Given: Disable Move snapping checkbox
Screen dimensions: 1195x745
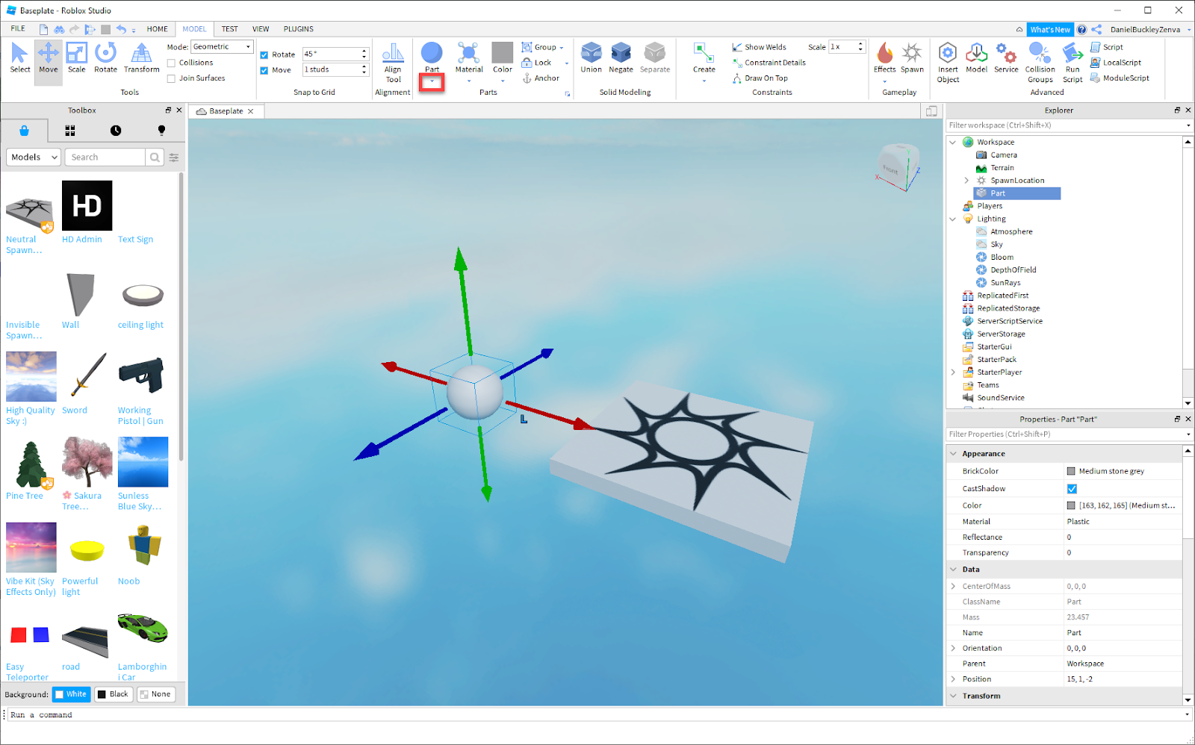Looking at the screenshot, I should point(264,70).
